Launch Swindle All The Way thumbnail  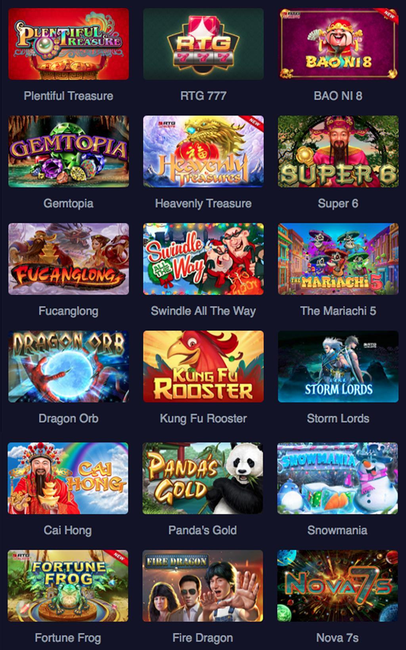[x=203, y=259]
